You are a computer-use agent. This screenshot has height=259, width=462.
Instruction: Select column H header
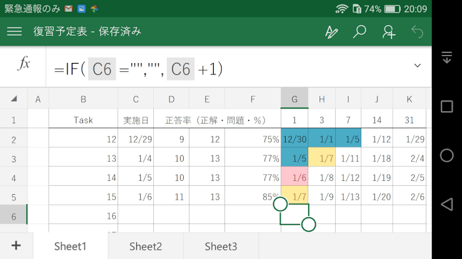tap(322, 99)
